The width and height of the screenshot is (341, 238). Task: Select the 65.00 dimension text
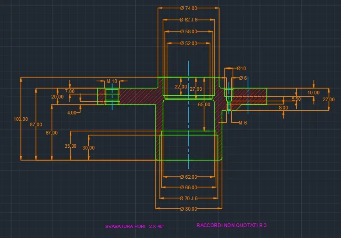204,104
